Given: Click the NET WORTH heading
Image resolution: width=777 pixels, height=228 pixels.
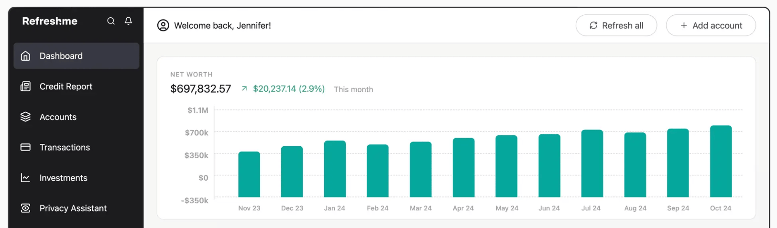Looking at the screenshot, I should click(x=192, y=75).
